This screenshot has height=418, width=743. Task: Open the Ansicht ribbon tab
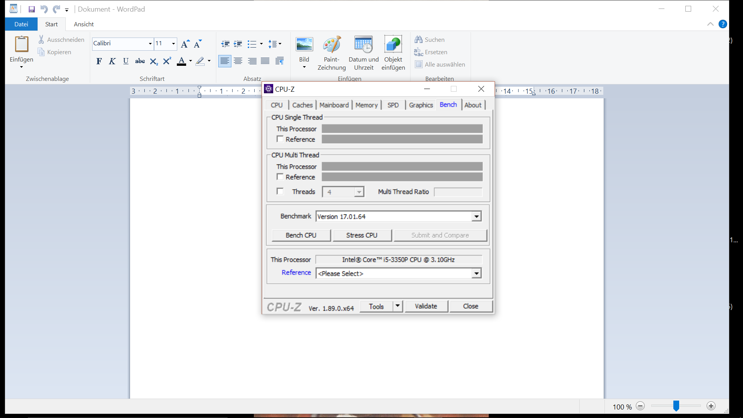84,24
